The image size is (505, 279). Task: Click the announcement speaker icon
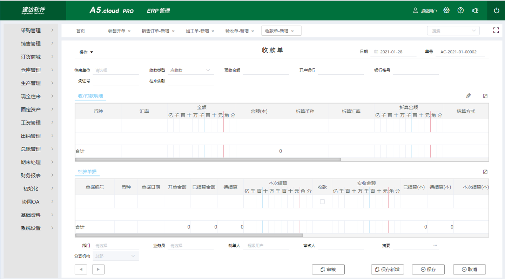click(x=475, y=11)
